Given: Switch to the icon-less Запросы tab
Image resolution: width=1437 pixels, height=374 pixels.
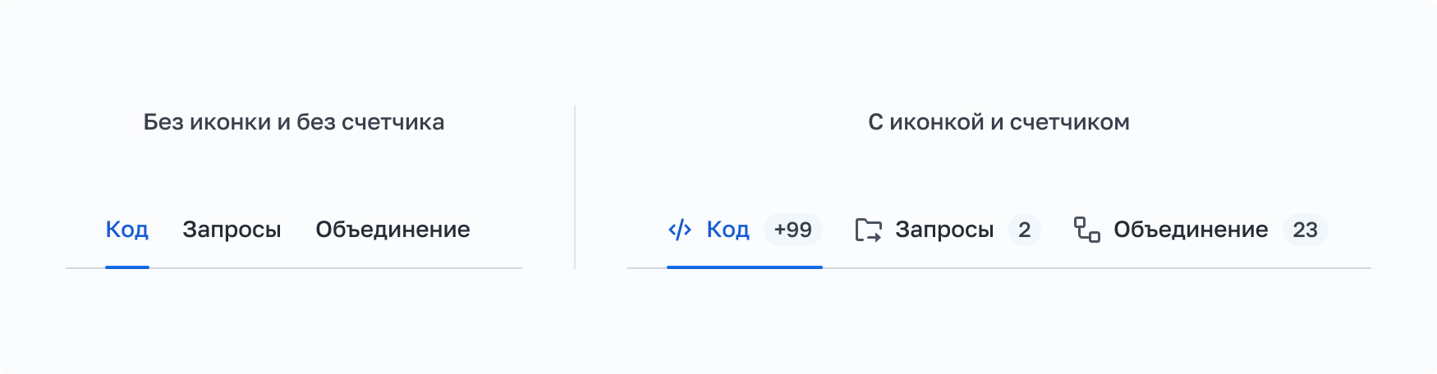Looking at the screenshot, I should click(232, 230).
